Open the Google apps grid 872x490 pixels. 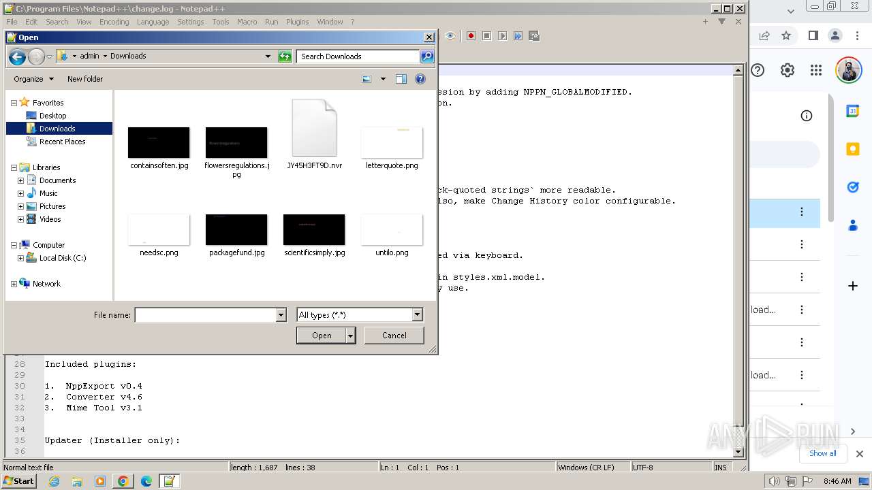click(x=816, y=70)
